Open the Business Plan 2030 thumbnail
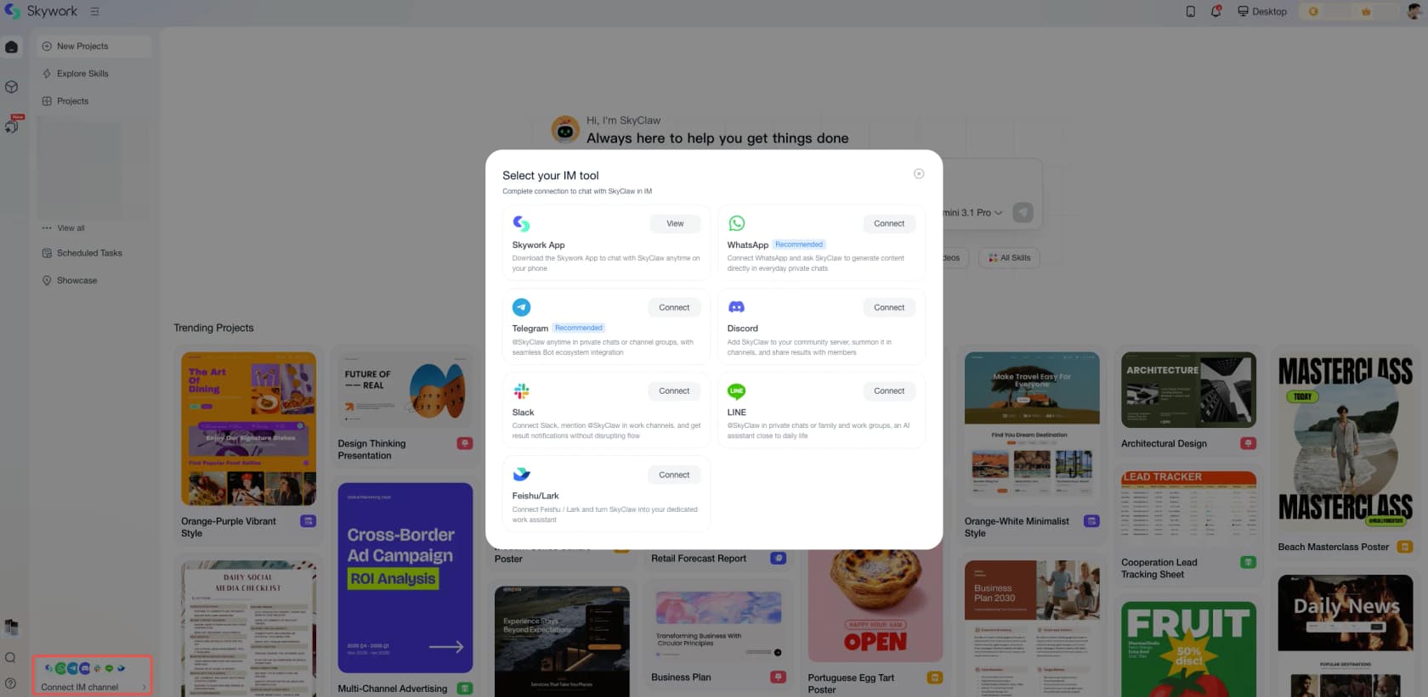 point(1032,628)
